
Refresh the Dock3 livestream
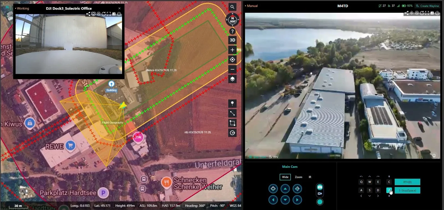[x=104, y=14]
